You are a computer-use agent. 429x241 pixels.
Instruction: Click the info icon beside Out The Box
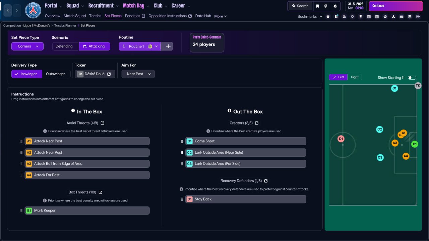[x=230, y=111]
